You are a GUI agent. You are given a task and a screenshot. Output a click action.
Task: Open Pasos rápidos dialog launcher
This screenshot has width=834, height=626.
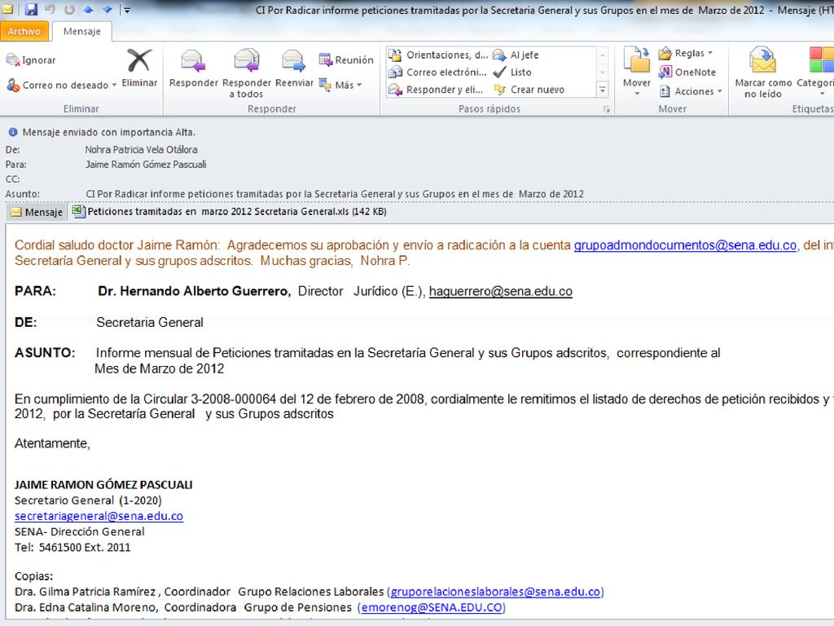(x=606, y=109)
